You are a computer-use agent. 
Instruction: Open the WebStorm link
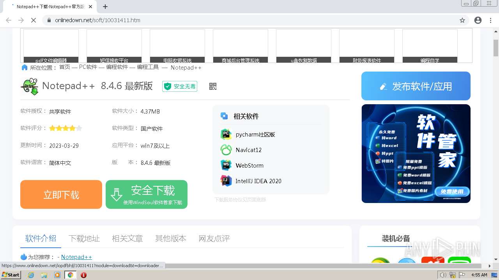pos(249,165)
